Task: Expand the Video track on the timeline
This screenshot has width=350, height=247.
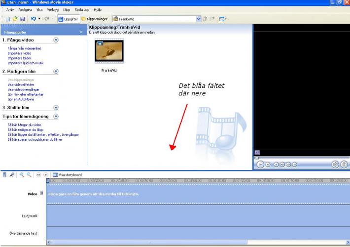Action: (41, 193)
